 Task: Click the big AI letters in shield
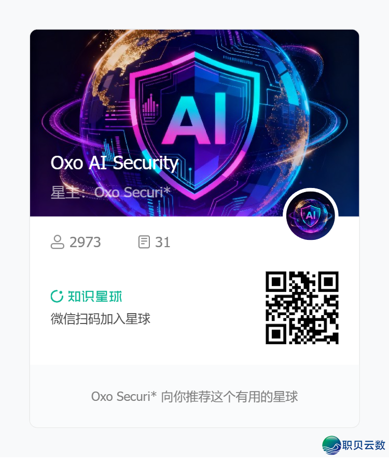coord(195,118)
